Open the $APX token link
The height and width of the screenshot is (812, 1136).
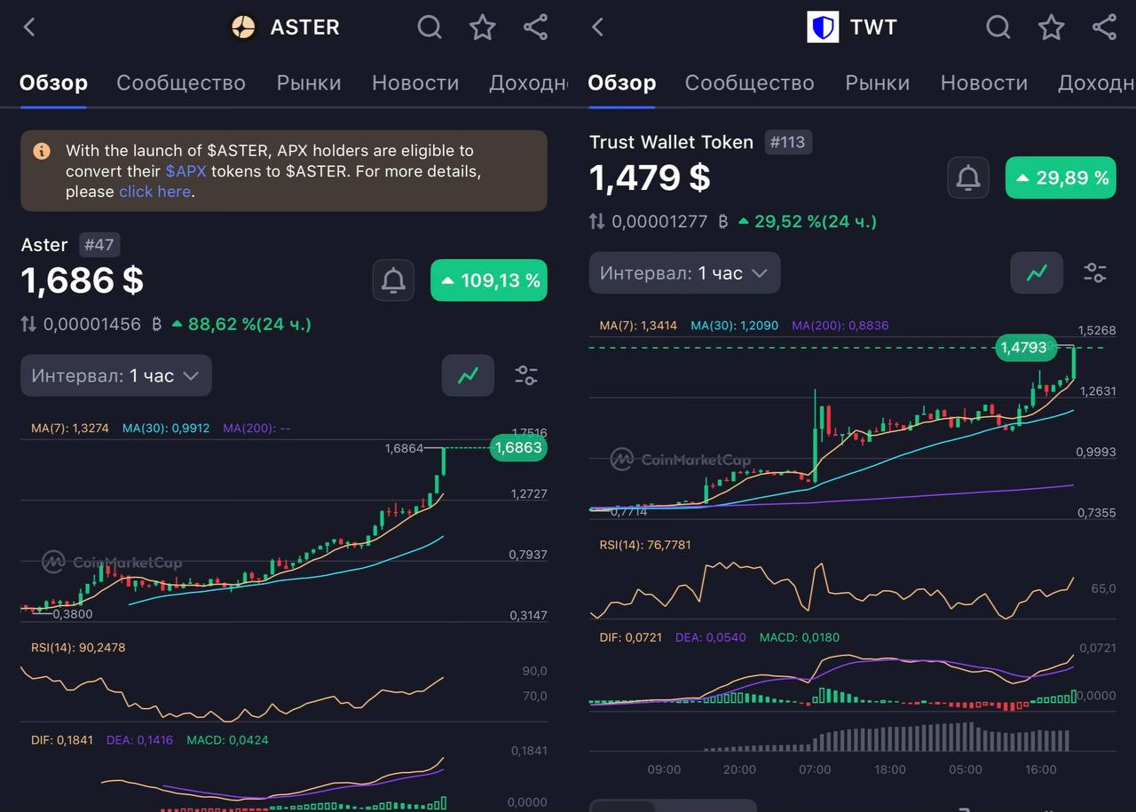tap(185, 171)
